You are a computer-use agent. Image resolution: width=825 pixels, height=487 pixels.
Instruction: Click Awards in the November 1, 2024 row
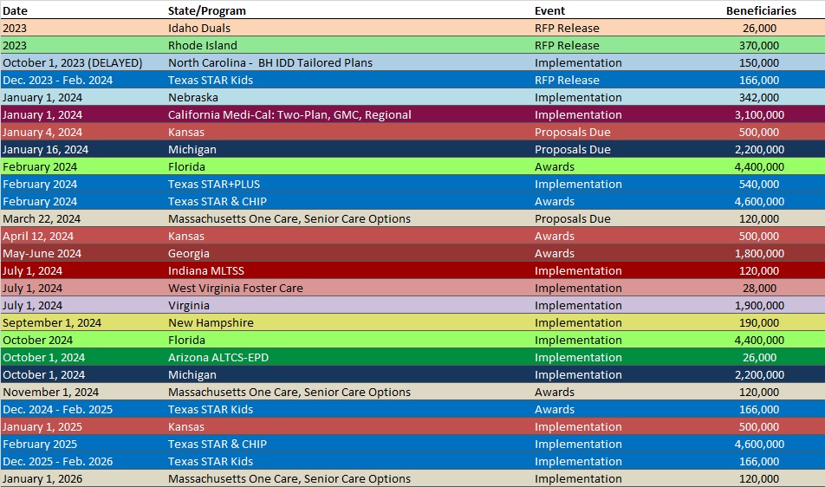click(x=555, y=393)
